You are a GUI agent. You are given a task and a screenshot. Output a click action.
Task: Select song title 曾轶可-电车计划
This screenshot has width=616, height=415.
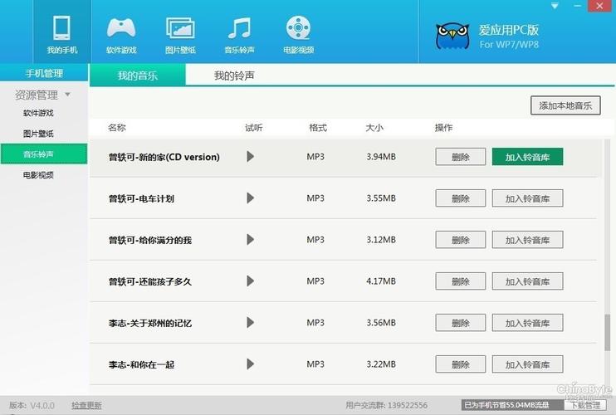[141, 198]
